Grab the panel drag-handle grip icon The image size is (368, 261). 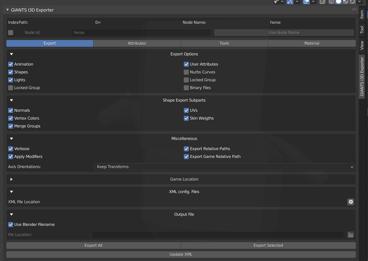pos(354,9)
